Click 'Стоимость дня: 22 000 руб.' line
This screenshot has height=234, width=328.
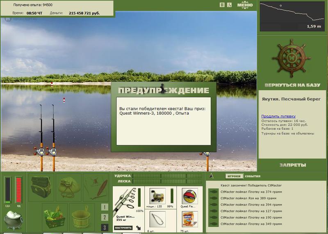(285, 125)
